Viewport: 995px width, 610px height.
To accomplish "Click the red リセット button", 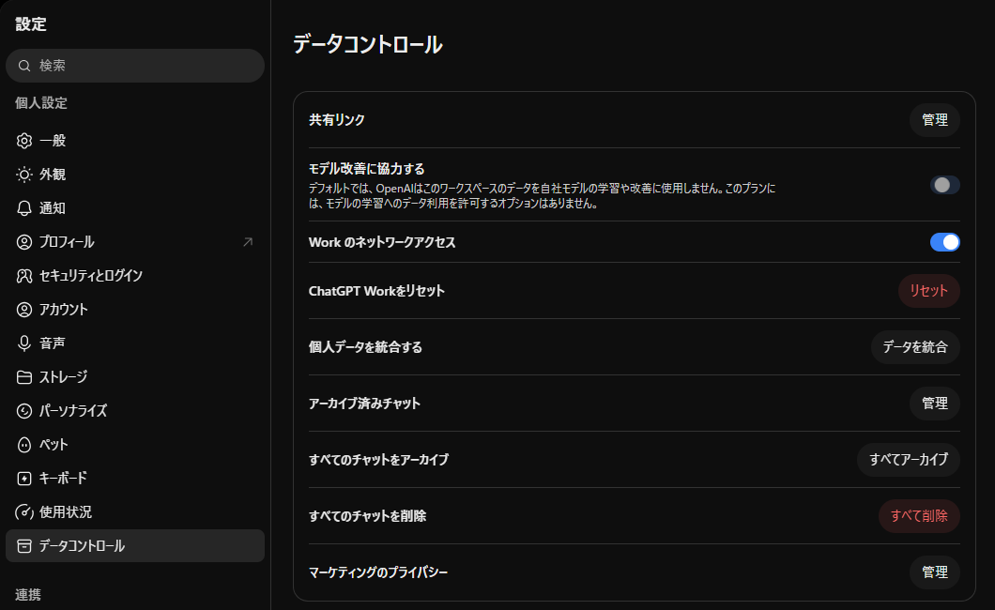I will [x=928, y=291].
